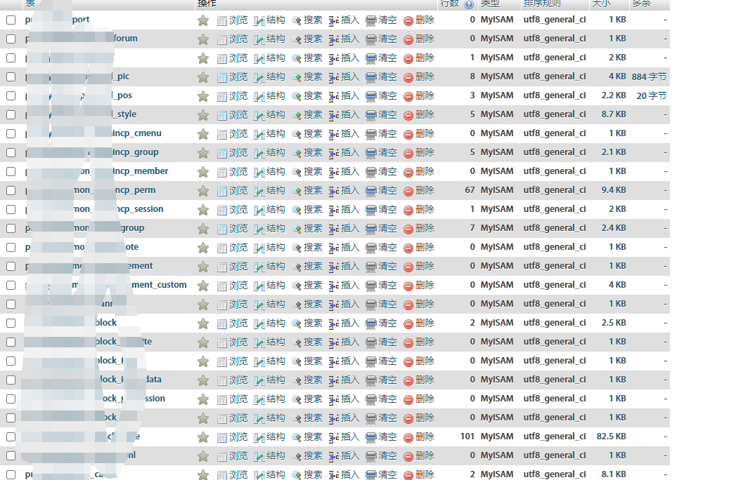Click the help icon beside 行数 header
Viewport: 729px width, 480px height.
[469, 4]
